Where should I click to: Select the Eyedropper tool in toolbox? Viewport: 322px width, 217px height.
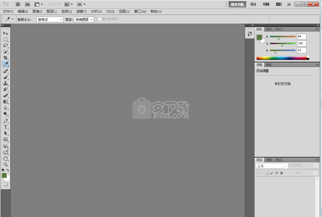[5, 64]
